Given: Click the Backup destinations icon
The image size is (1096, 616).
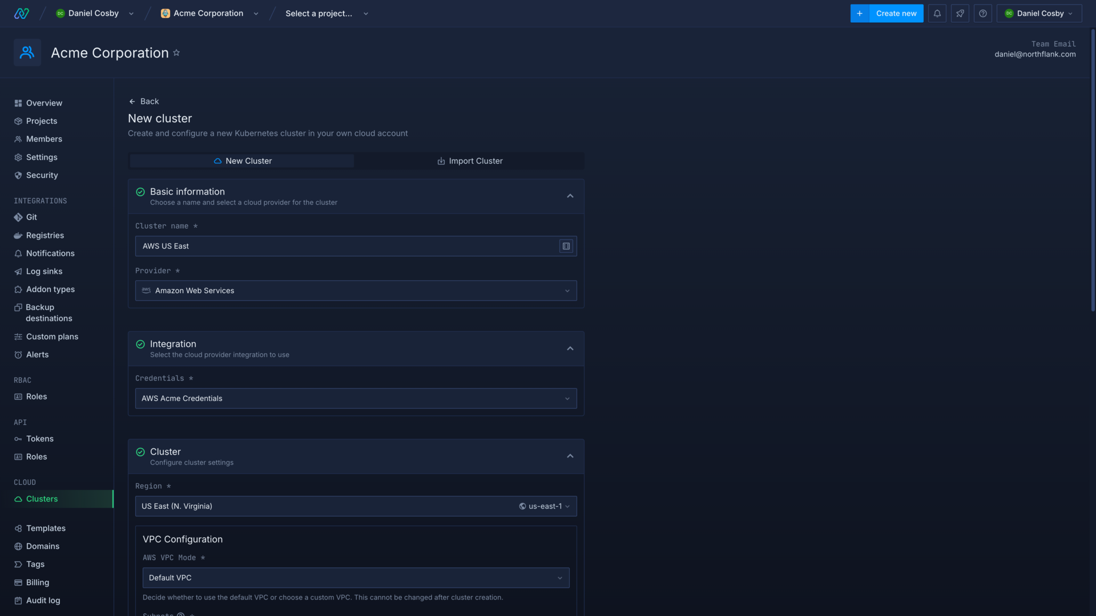Looking at the screenshot, I should click(18, 307).
